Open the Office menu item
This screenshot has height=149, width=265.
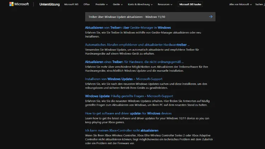[87, 4]
